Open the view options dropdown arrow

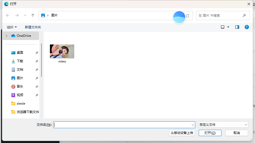pyautogui.click(x=228, y=27)
